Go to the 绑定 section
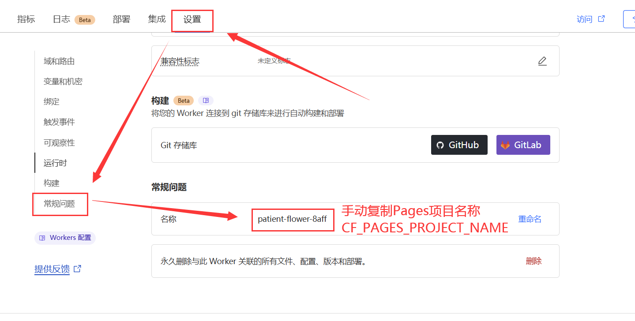The width and height of the screenshot is (635, 321). pyautogui.click(x=51, y=101)
